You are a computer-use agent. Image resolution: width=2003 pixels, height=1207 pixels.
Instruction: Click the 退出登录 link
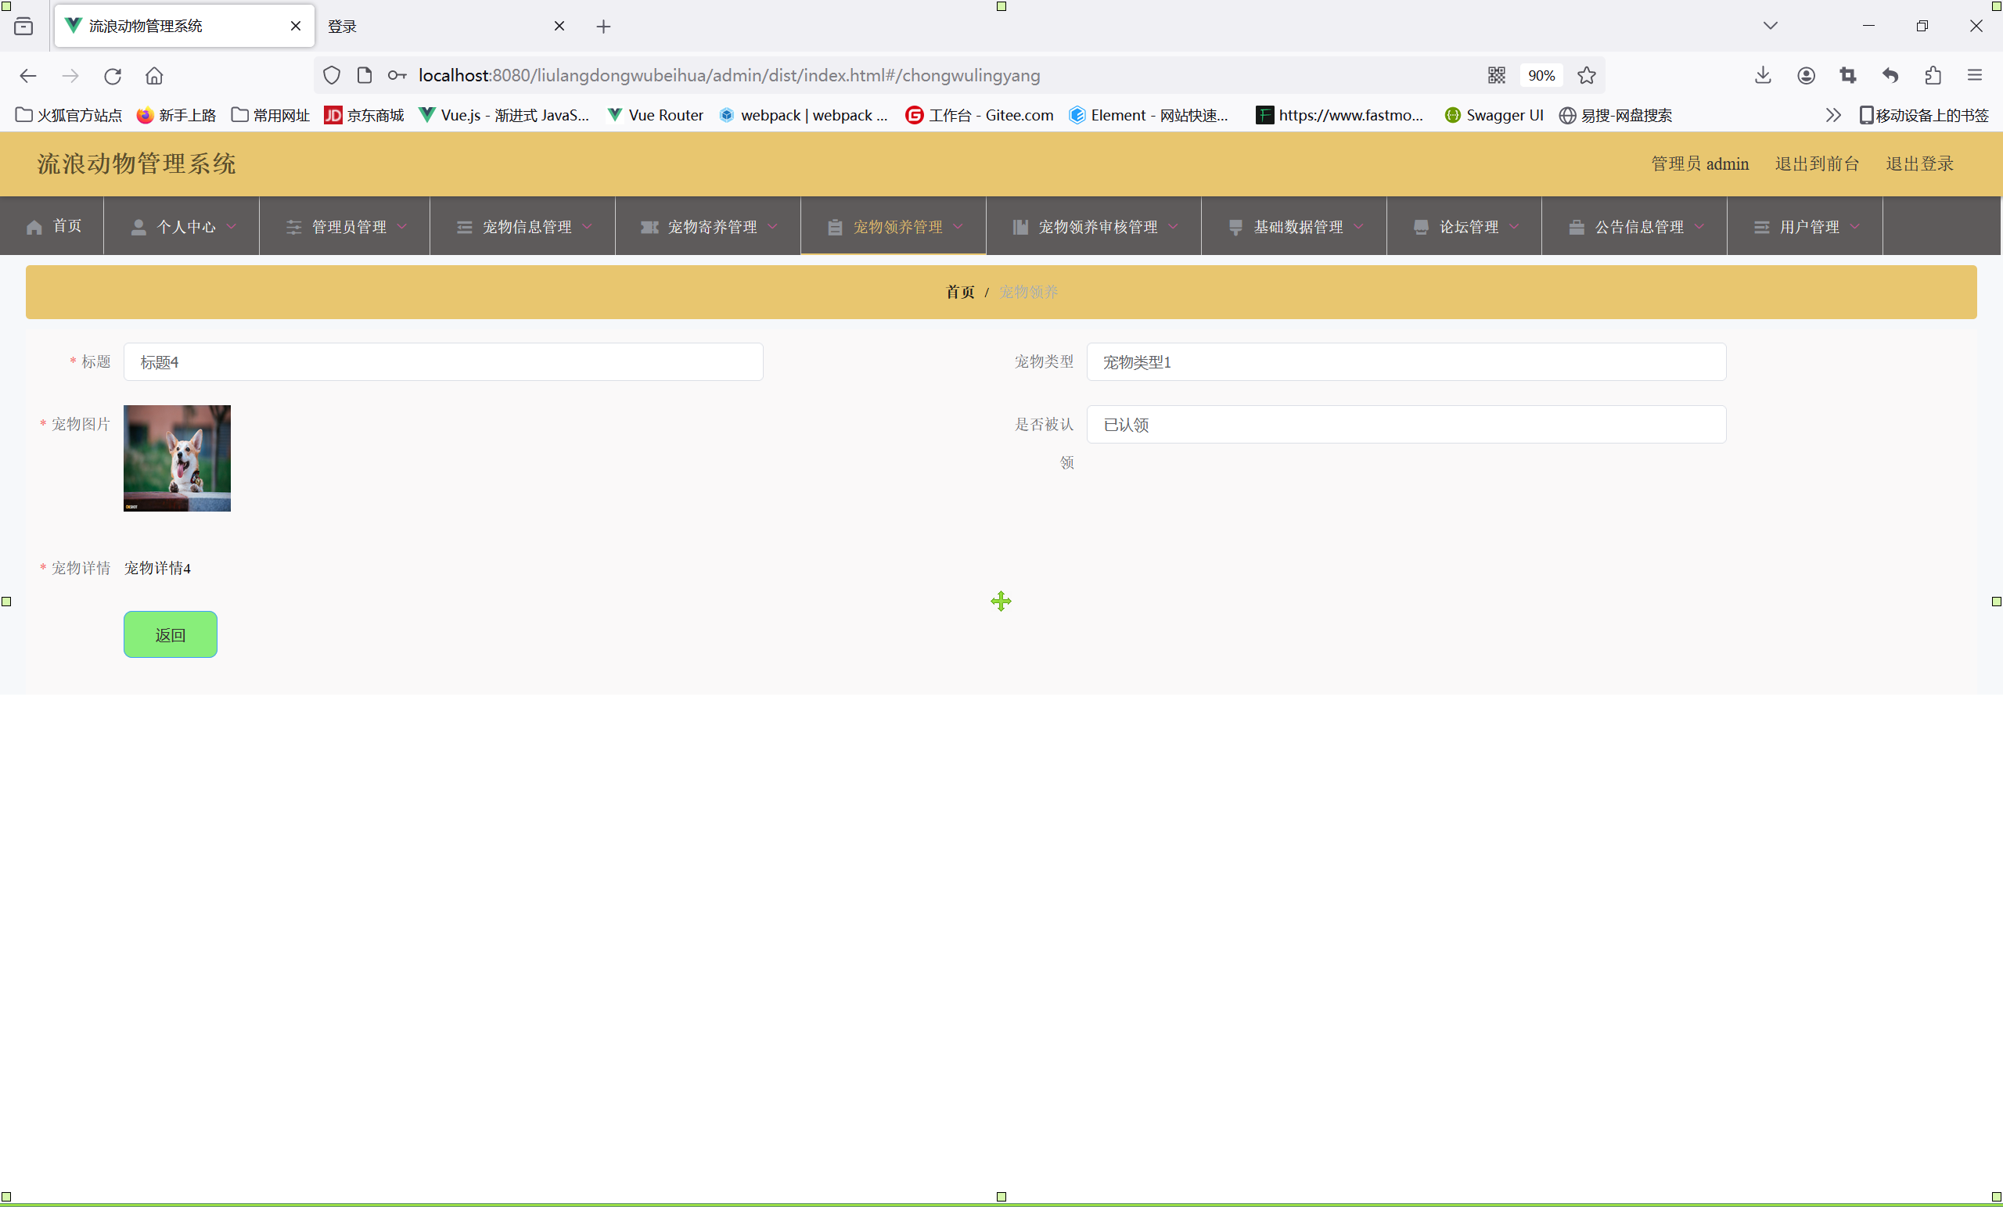pyautogui.click(x=1919, y=164)
